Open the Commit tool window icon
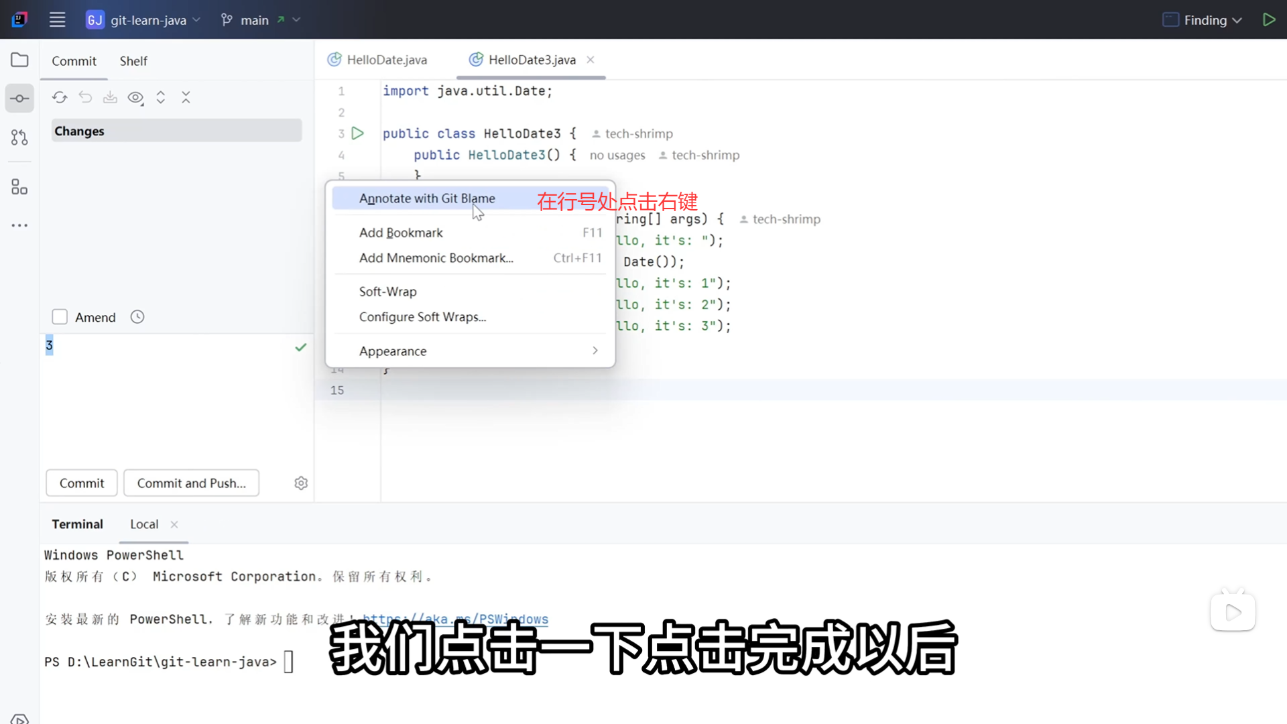 point(19,99)
